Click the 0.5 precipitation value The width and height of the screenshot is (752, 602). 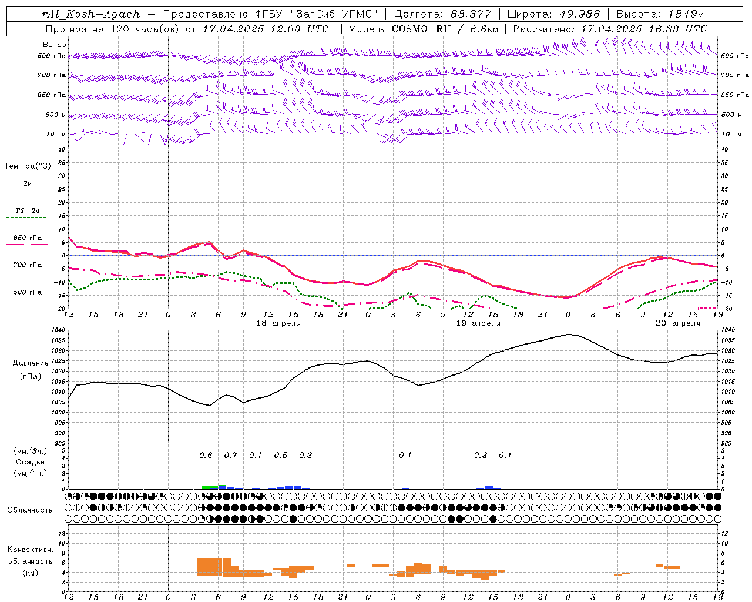(281, 456)
